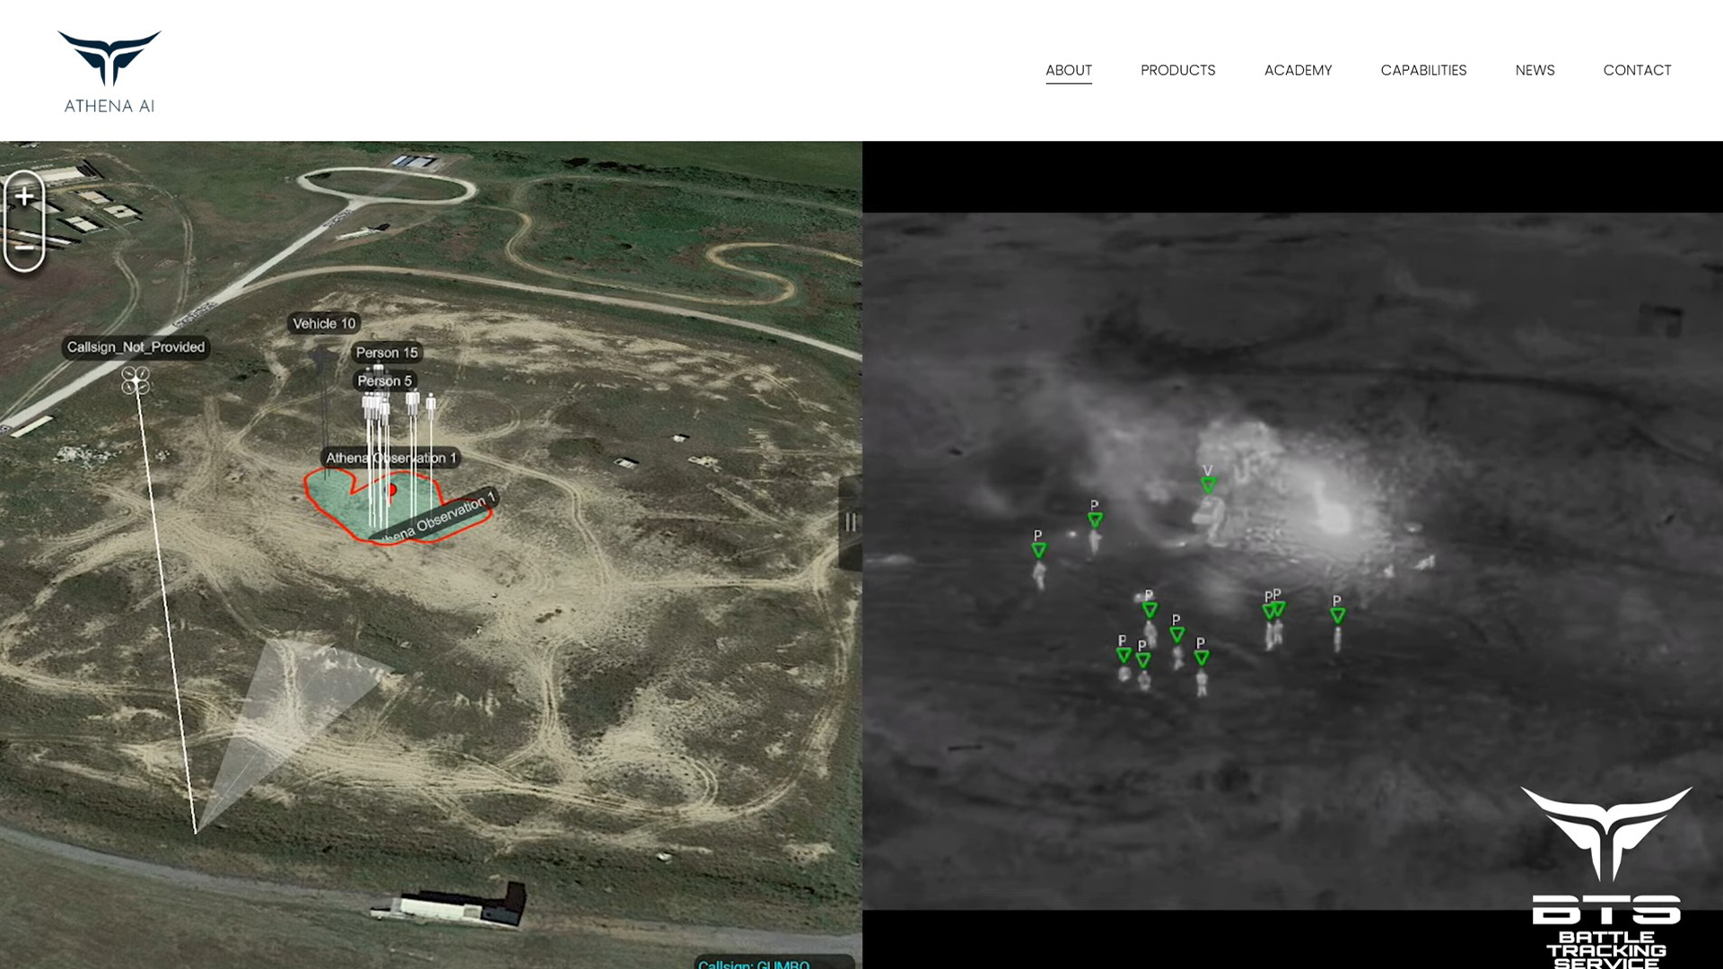Click the green V vehicle marker in thermal video

pos(1208,484)
